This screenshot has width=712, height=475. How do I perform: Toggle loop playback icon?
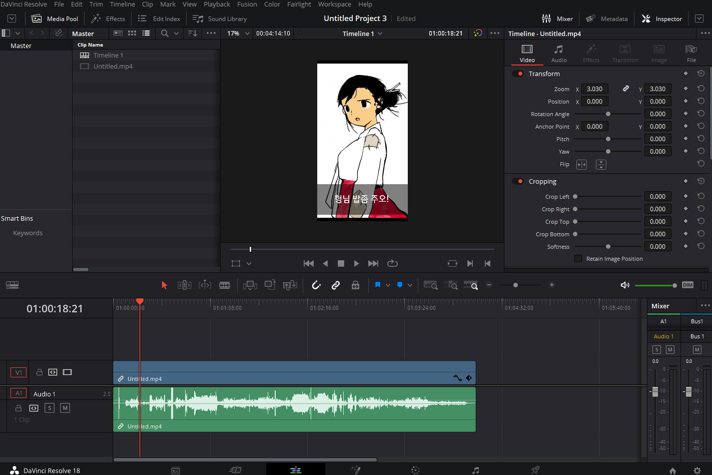pyautogui.click(x=393, y=263)
